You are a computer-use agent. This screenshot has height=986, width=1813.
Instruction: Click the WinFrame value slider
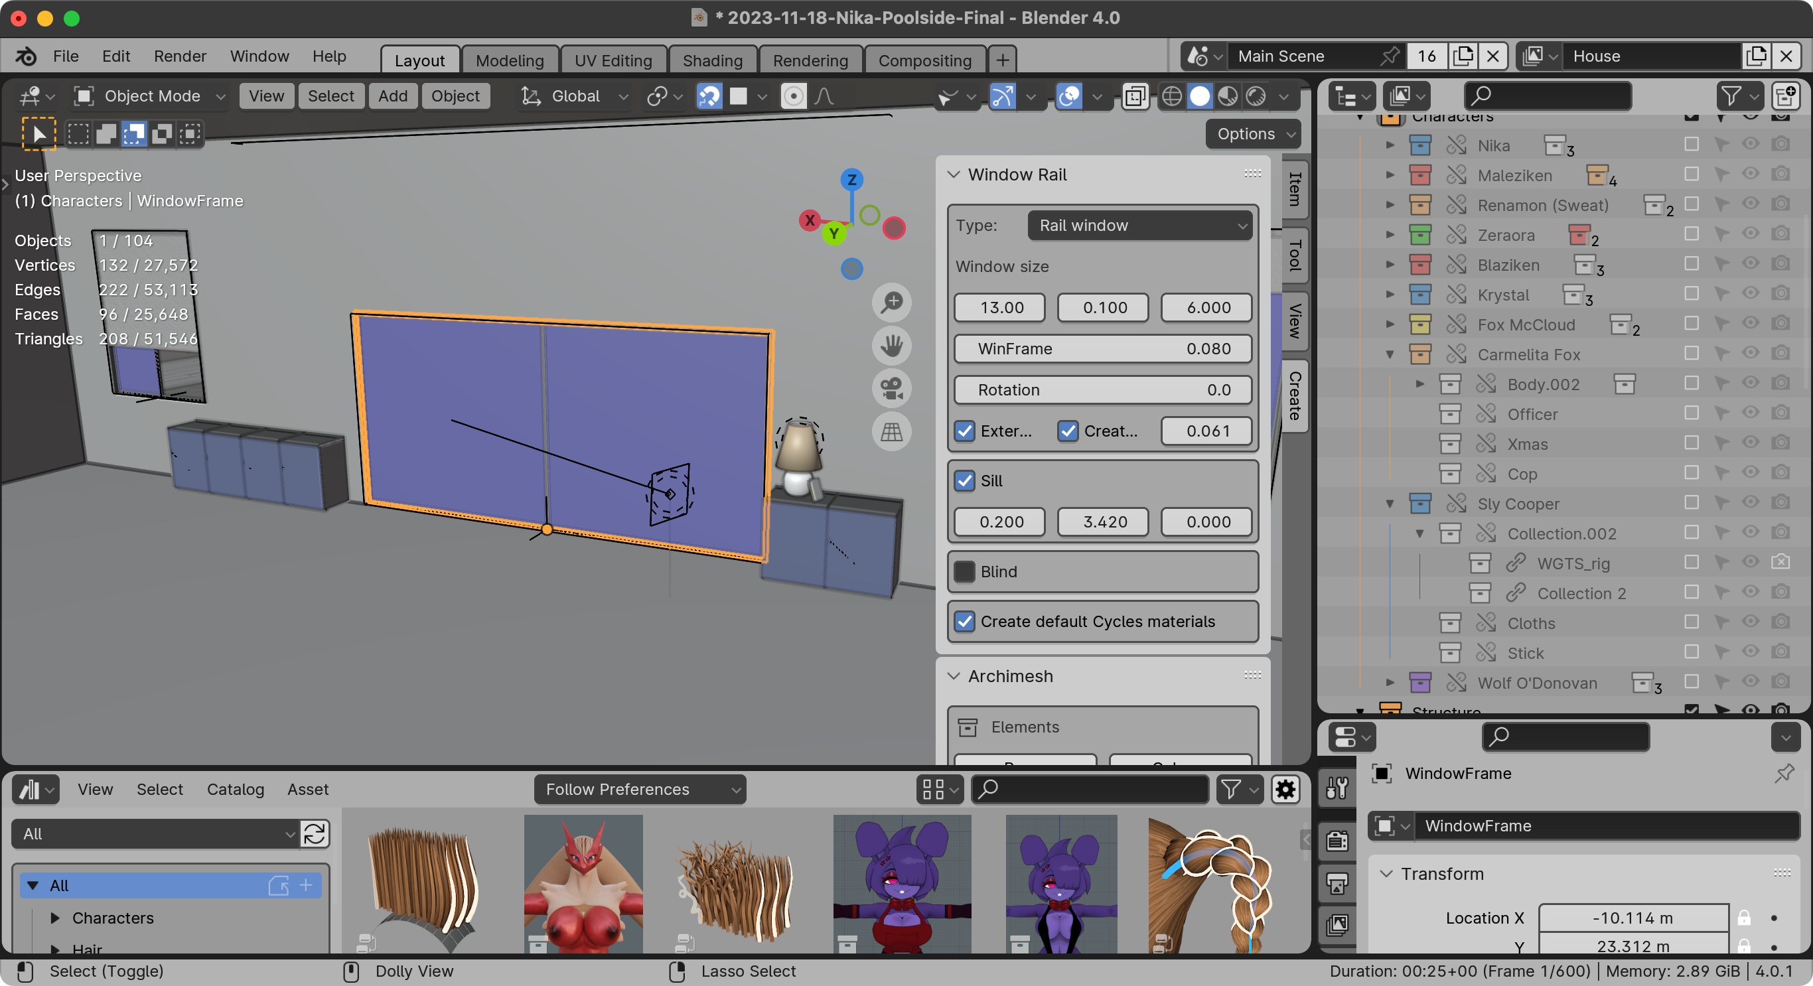tap(1103, 348)
